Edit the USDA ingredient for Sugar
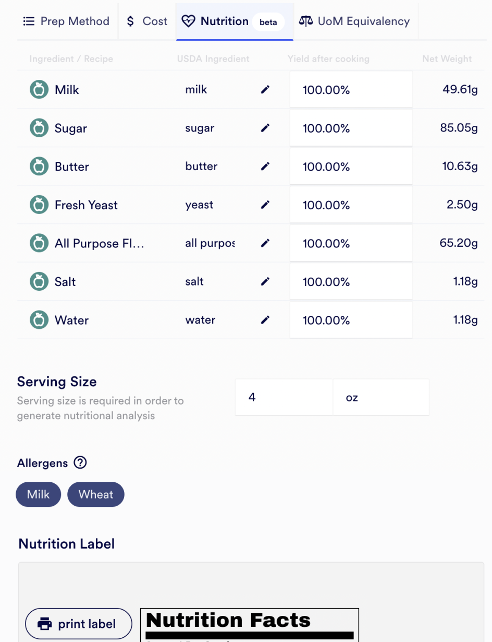492x642 pixels. pyautogui.click(x=265, y=128)
